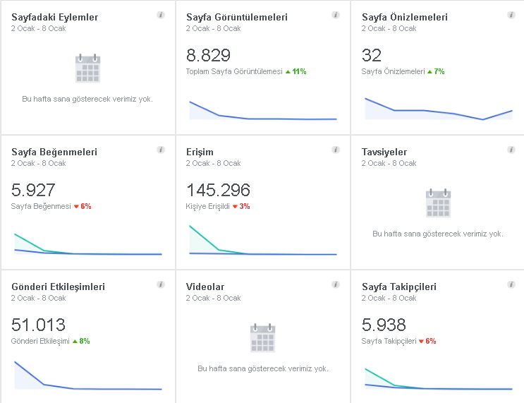This screenshot has height=403, width=524.
Task: Click info icon on Sayfa Görüntülemeleri card
Action: (336, 15)
